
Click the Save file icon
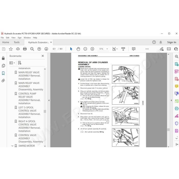(x=4, y=49)
